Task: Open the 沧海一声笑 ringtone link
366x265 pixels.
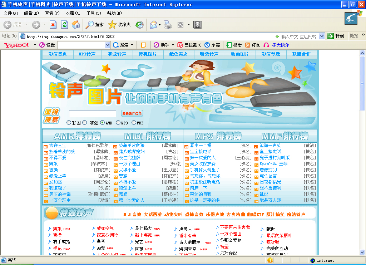Action: pyautogui.click(x=270, y=146)
